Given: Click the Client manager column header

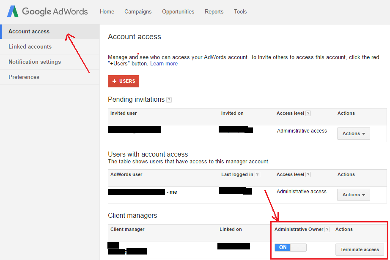Looking at the screenshot, I should (127, 229).
